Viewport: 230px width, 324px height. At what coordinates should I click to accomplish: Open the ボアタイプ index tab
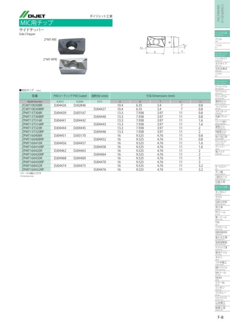(222, 64)
